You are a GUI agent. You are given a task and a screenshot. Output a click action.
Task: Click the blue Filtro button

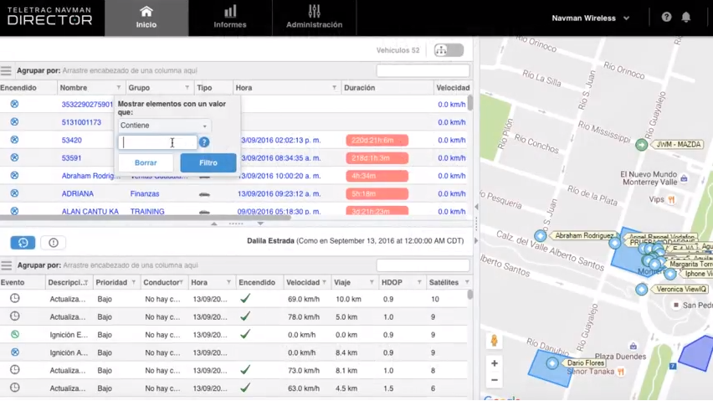208,163
